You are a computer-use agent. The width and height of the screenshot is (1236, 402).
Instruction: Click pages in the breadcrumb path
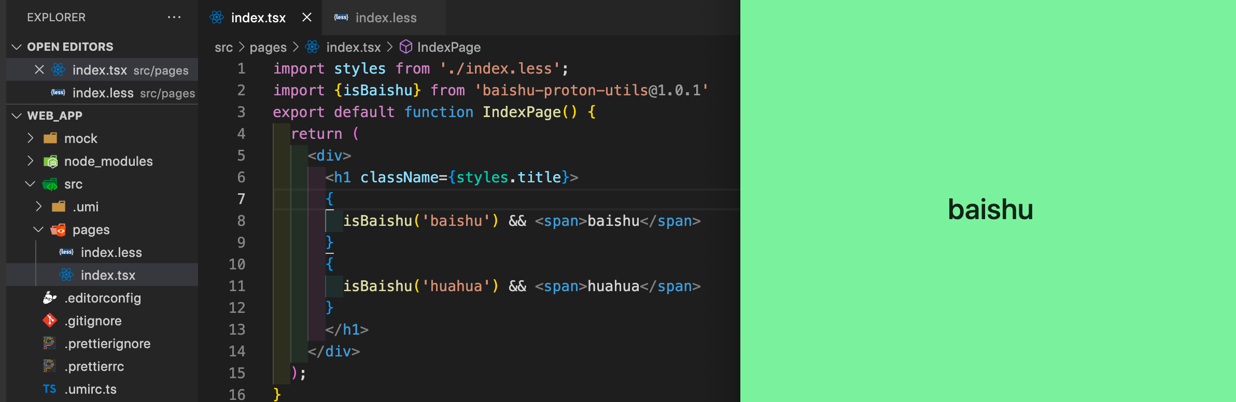[268, 47]
